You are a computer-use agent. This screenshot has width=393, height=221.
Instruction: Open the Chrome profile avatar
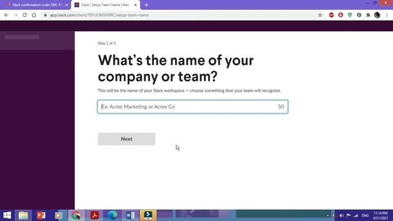click(x=377, y=15)
